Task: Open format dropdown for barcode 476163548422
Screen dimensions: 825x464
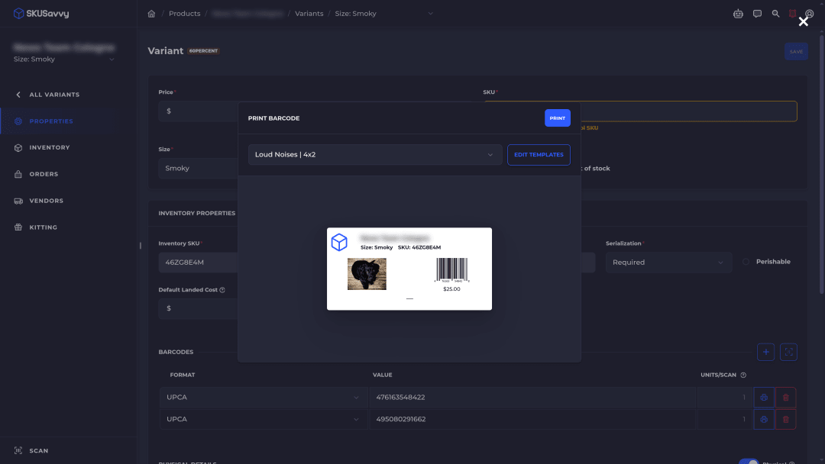Action: click(x=263, y=398)
